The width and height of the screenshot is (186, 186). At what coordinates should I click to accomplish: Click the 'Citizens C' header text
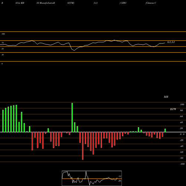click(151, 3)
